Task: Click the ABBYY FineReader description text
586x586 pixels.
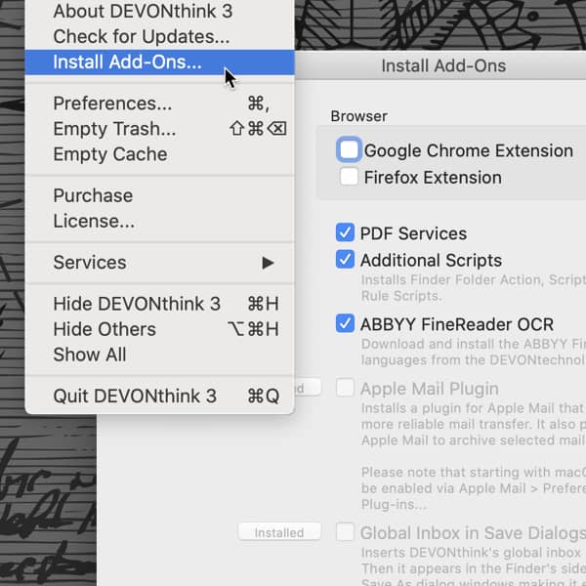Action: tap(474, 352)
